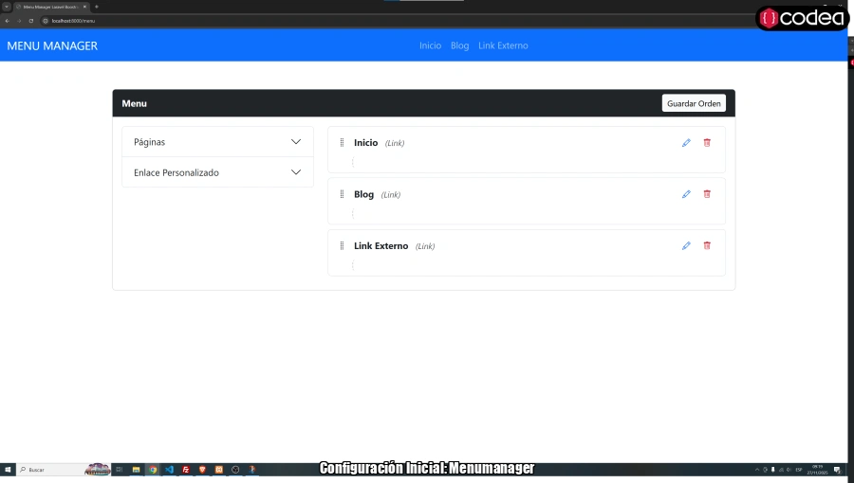854x483 pixels.
Task: Click the (Link) label beside Blog
Action: pyautogui.click(x=391, y=195)
